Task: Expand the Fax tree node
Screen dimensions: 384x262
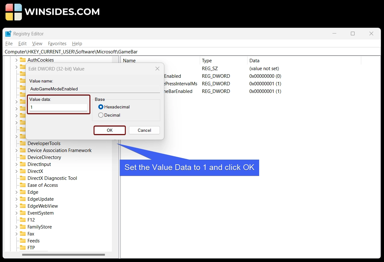Action: (16, 234)
